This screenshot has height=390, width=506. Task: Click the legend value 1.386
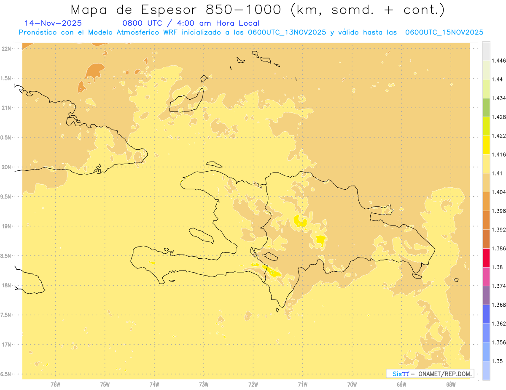[x=499, y=248]
